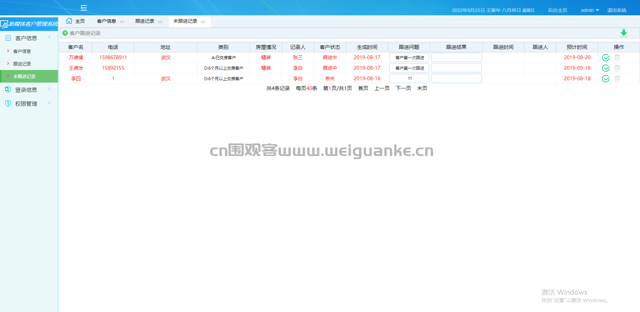Click customer name 李四
The width and height of the screenshot is (640, 312).
(x=76, y=79)
